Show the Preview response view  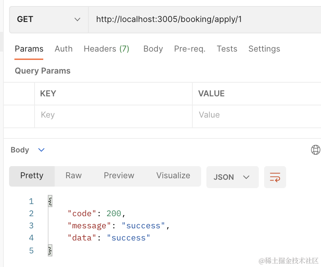[119, 176]
